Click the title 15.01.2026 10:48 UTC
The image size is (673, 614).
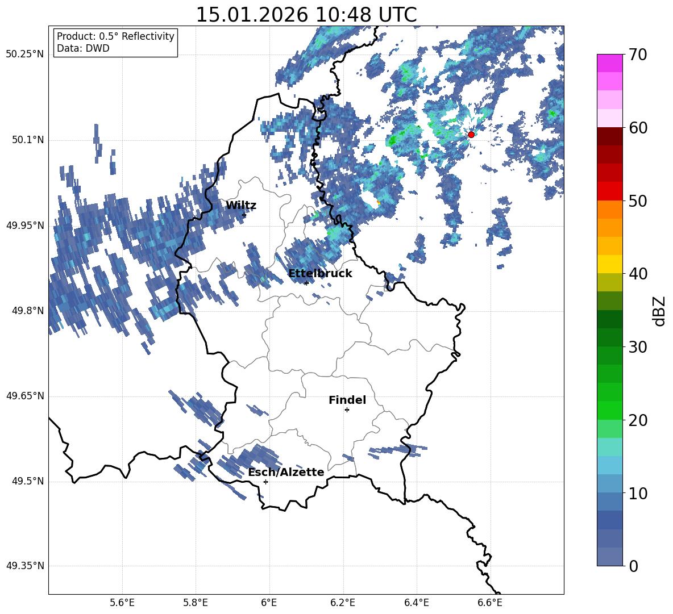(306, 15)
